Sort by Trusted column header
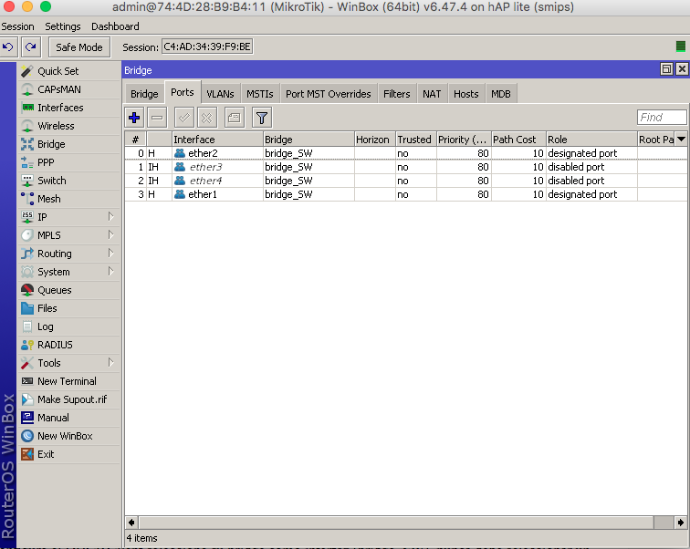The height and width of the screenshot is (549, 690). tap(416, 140)
